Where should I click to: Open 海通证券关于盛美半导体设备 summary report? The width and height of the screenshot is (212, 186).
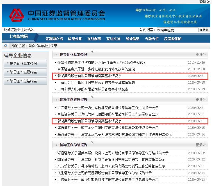point(113,153)
